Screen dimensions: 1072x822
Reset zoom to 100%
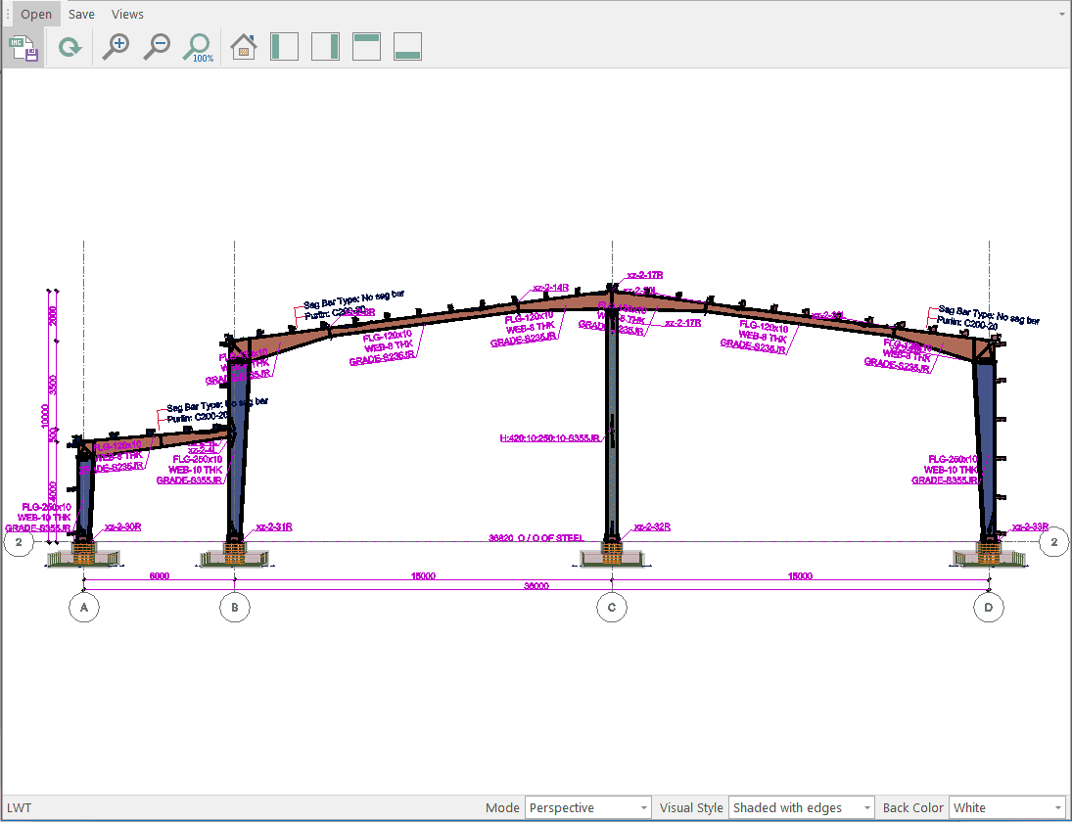(x=199, y=47)
